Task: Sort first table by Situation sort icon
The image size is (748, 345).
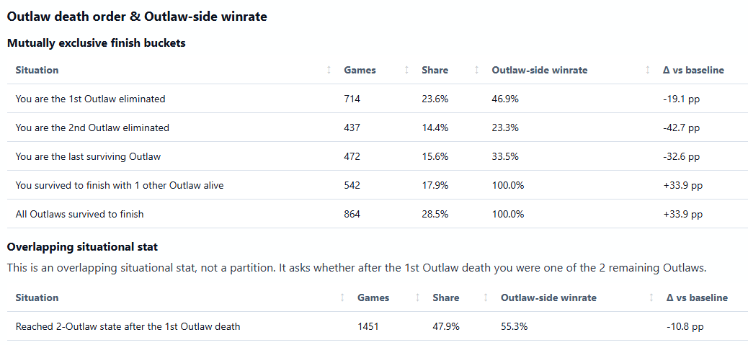Action: click(329, 70)
